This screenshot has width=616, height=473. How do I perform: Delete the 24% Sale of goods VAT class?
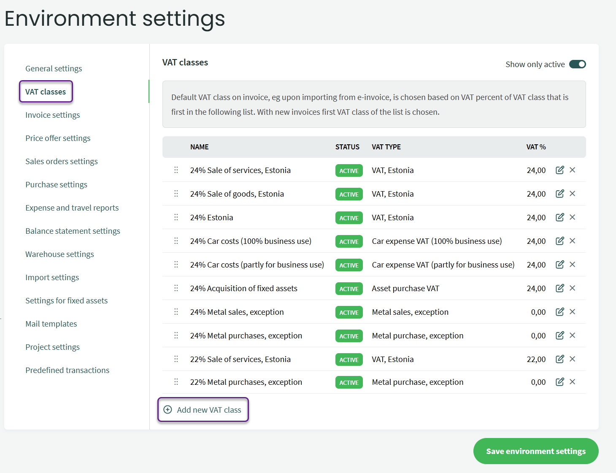point(572,194)
